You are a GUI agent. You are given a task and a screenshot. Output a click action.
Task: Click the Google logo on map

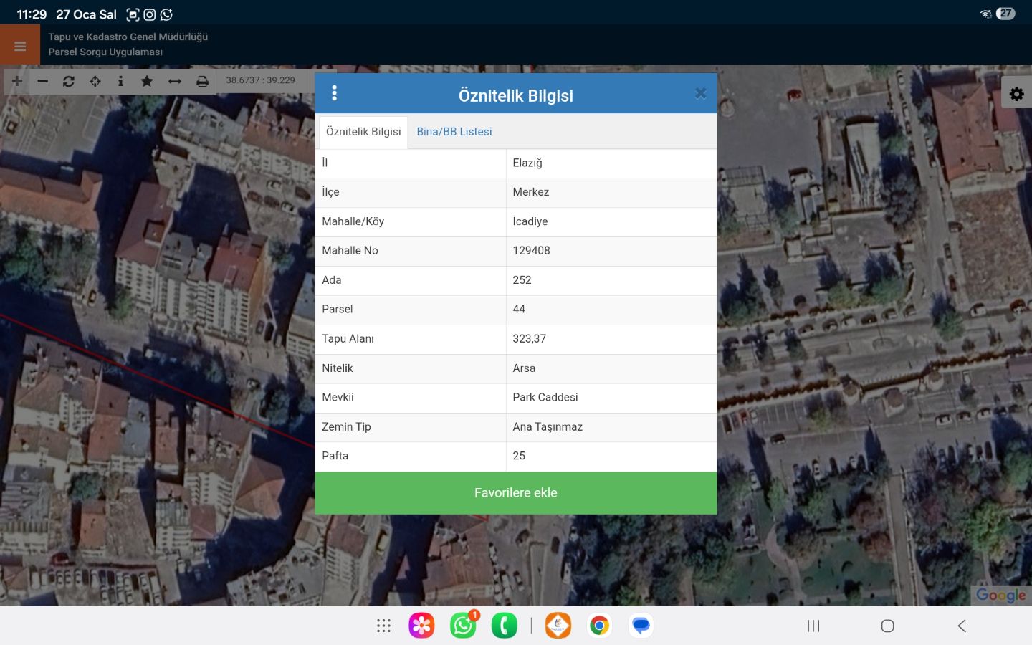click(1000, 595)
